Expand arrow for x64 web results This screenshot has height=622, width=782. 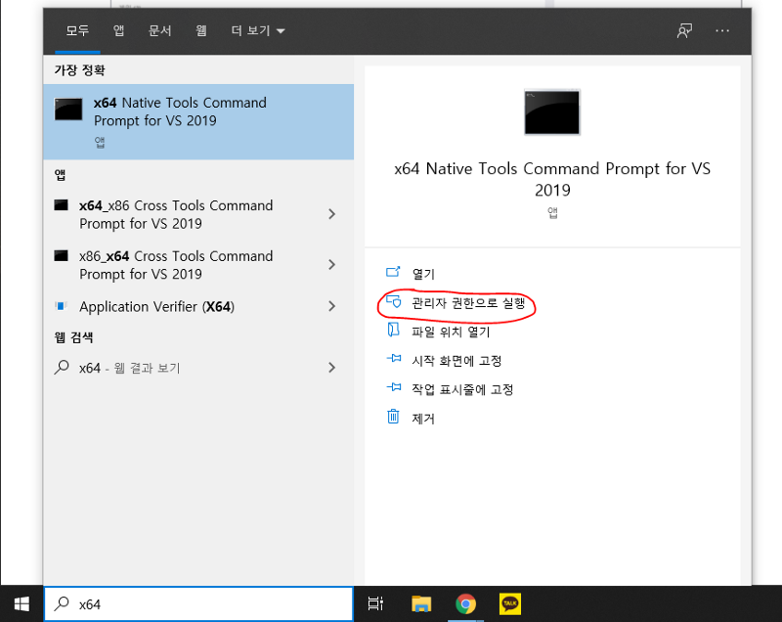332,368
